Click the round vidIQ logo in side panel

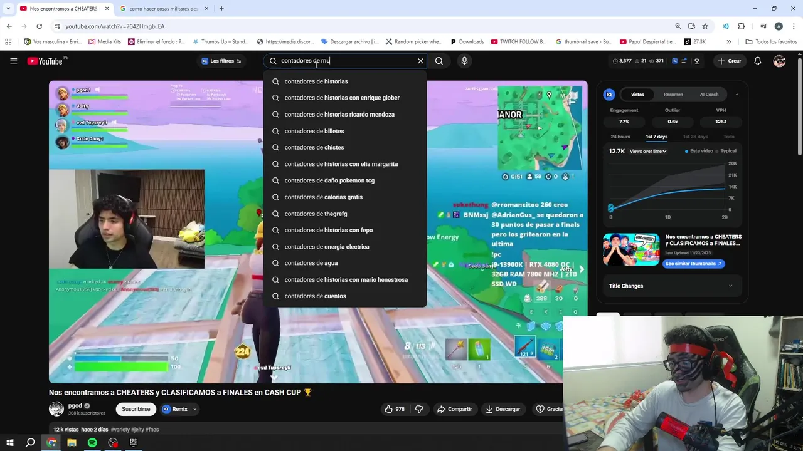click(609, 95)
